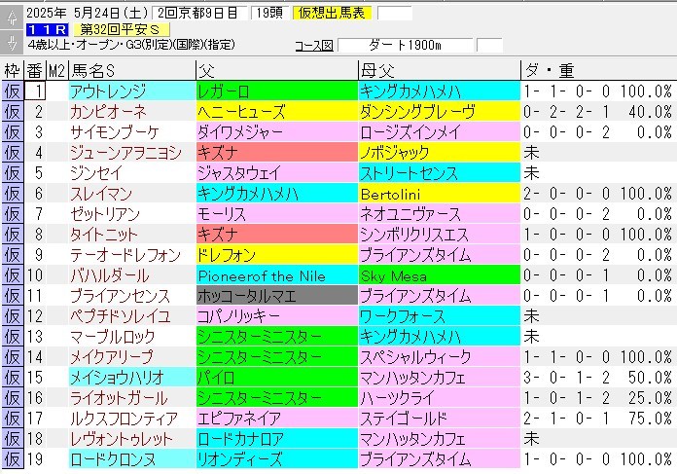Select horse テーオードレフォン

click(x=132, y=254)
